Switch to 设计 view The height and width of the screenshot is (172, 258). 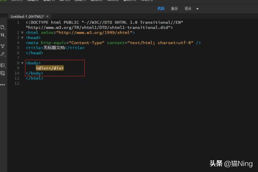click(x=188, y=9)
